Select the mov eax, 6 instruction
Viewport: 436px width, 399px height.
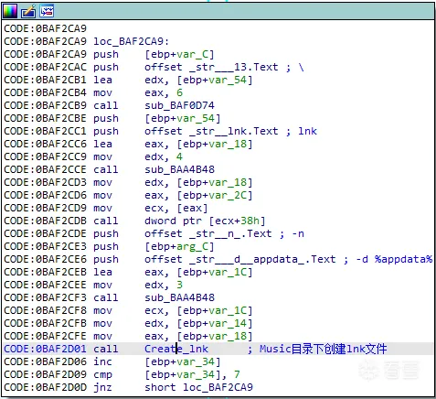click(138, 92)
